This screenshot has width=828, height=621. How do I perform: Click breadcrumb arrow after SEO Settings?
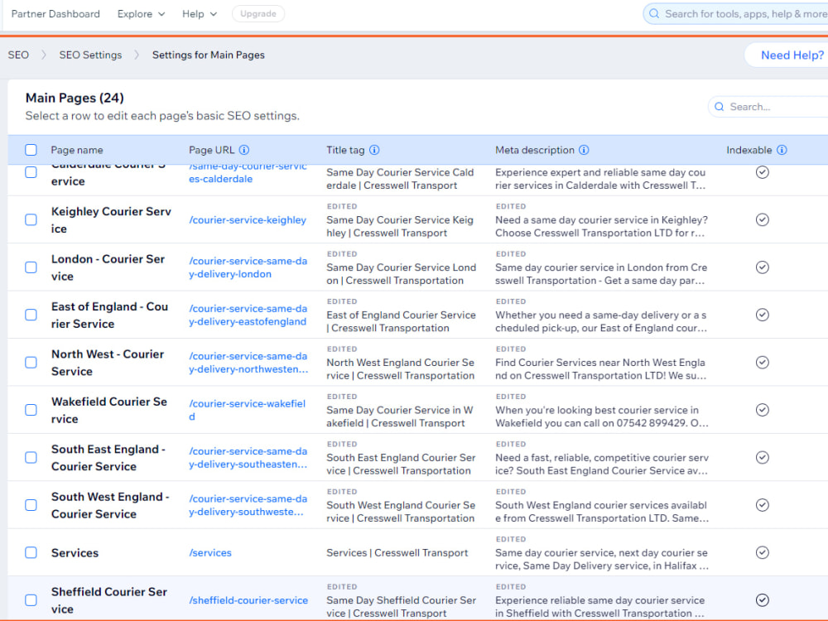(137, 55)
